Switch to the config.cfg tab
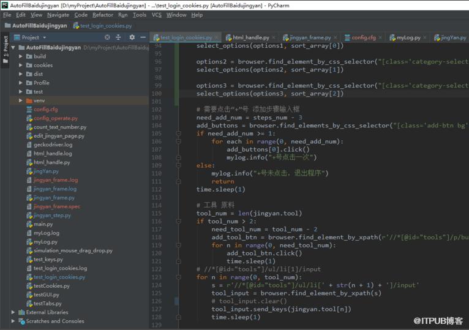Screen dimensions: 469x330 coord(364,37)
